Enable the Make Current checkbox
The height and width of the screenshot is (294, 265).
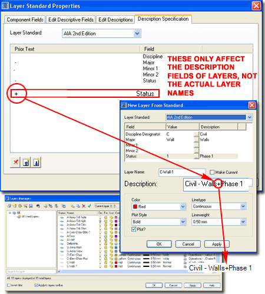(x=212, y=172)
